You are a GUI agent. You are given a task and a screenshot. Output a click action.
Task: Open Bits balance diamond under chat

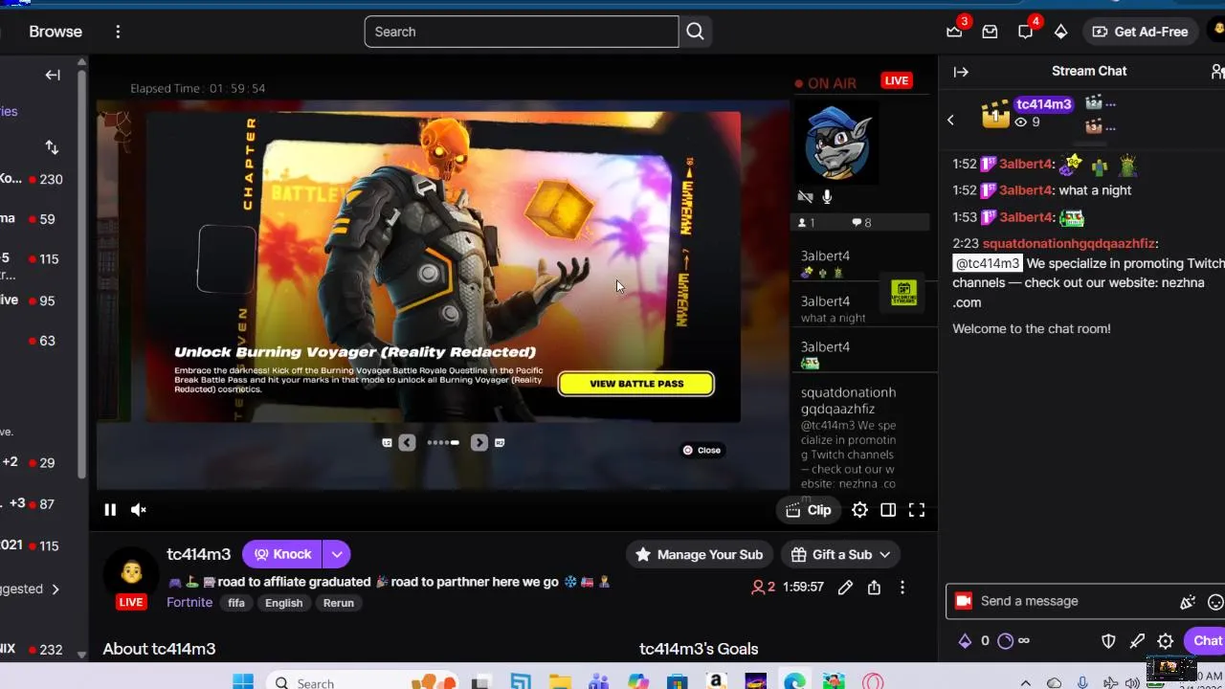[965, 641]
